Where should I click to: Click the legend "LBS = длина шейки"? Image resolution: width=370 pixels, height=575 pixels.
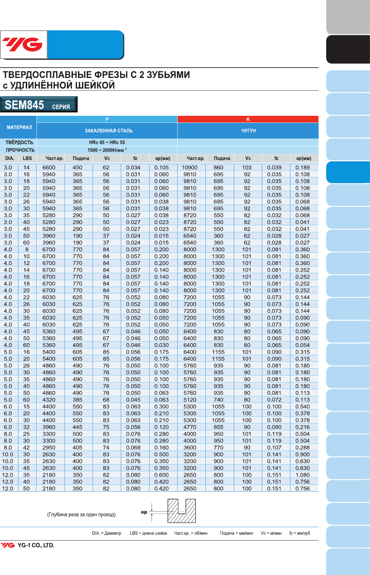(x=148, y=533)
